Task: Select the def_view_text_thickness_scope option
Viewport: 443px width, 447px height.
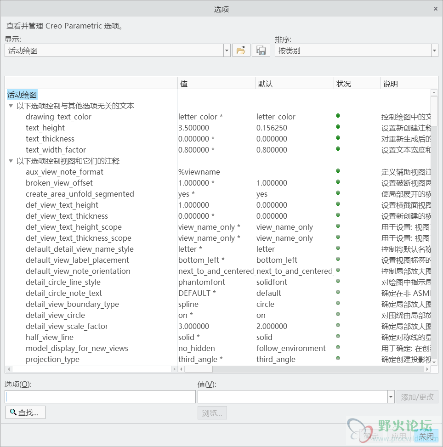Action: [79, 238]
